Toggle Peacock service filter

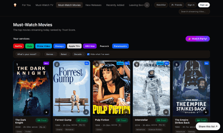(104, 46)
